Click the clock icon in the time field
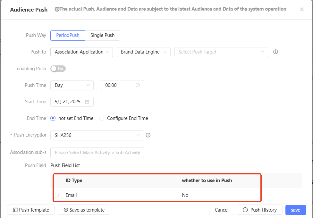Screen dimensions: 313x218 coord(138,85)
